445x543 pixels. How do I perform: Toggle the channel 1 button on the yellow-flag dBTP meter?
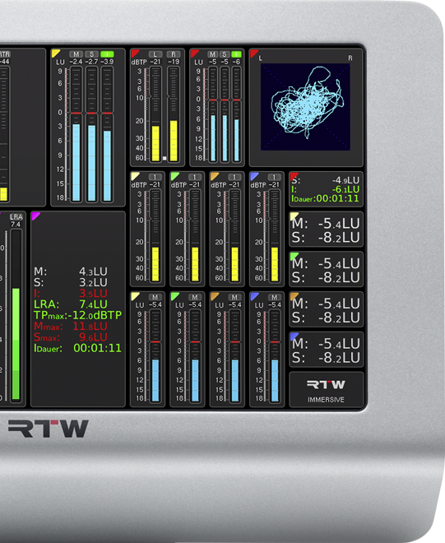coord(155,177)
